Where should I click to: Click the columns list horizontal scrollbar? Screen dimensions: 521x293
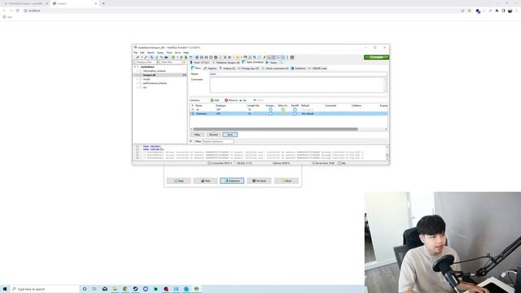click(x=275, y=129)
